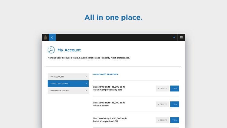Click the All in one place headline

coord(113,17)
